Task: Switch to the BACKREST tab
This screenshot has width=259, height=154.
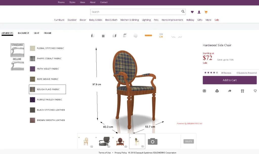Action: click(23, 33)
